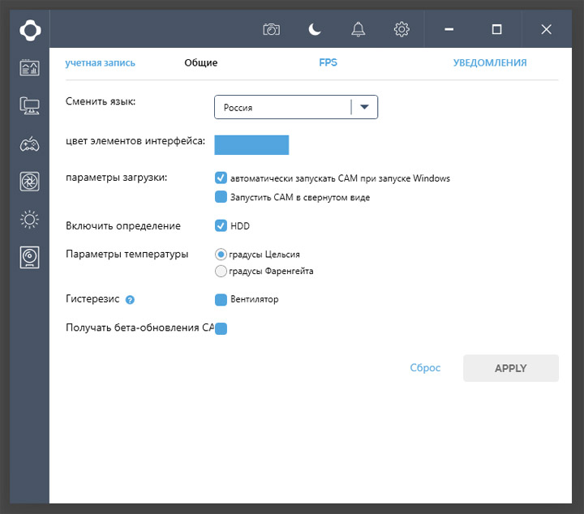Open notifications bell in the top bar

click(x=358, y=29)
